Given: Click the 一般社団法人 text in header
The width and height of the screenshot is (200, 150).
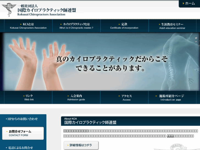Looking at the screenshot, I should click(x=28, y=6).
